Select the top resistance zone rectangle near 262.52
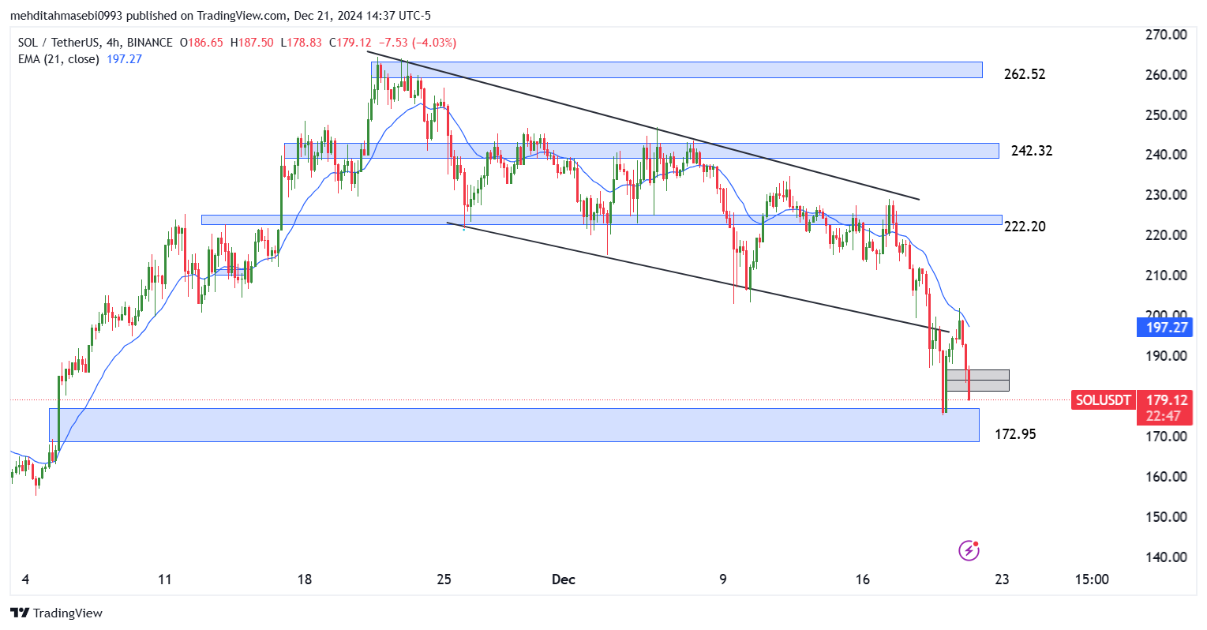The width and height of the screenshot is (1207, 630). pos(677,69)
